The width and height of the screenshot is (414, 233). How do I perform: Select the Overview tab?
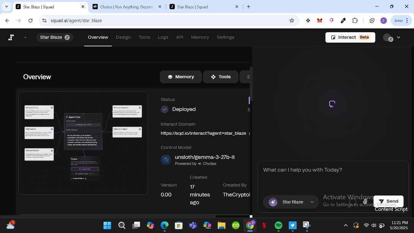(98, 37)
